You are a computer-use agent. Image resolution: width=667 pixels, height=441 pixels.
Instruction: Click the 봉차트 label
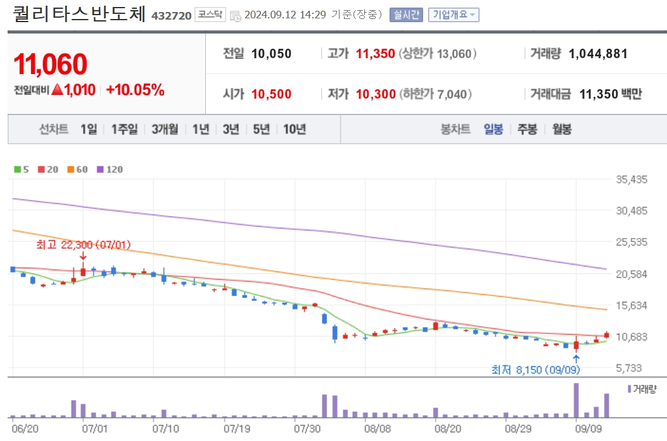[x=455, y=128]
